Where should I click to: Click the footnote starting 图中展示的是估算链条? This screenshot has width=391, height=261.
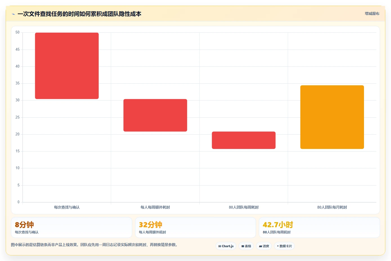pos(94,245)
